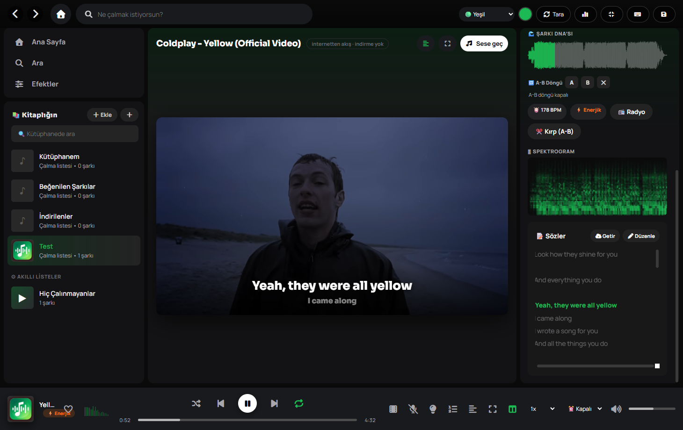Click the lyrics panel bottom slider
The width and height of the screenshot is (683, 430).
598,366
